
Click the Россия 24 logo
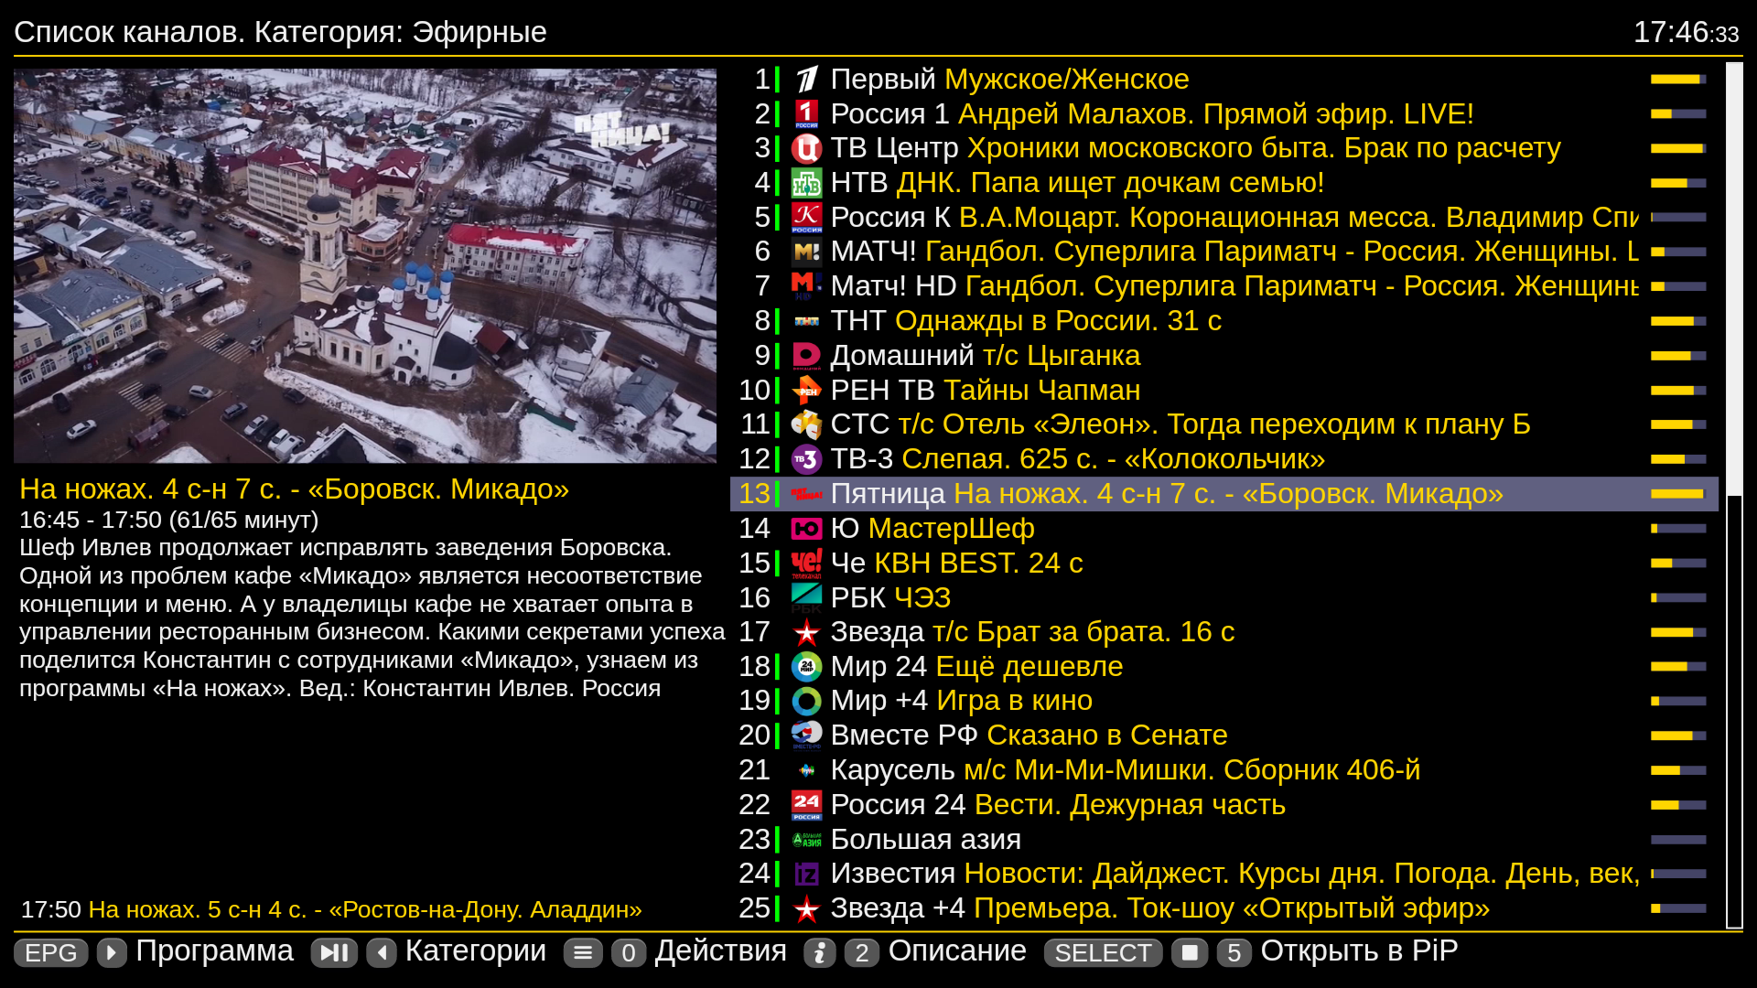pos(806,805)
